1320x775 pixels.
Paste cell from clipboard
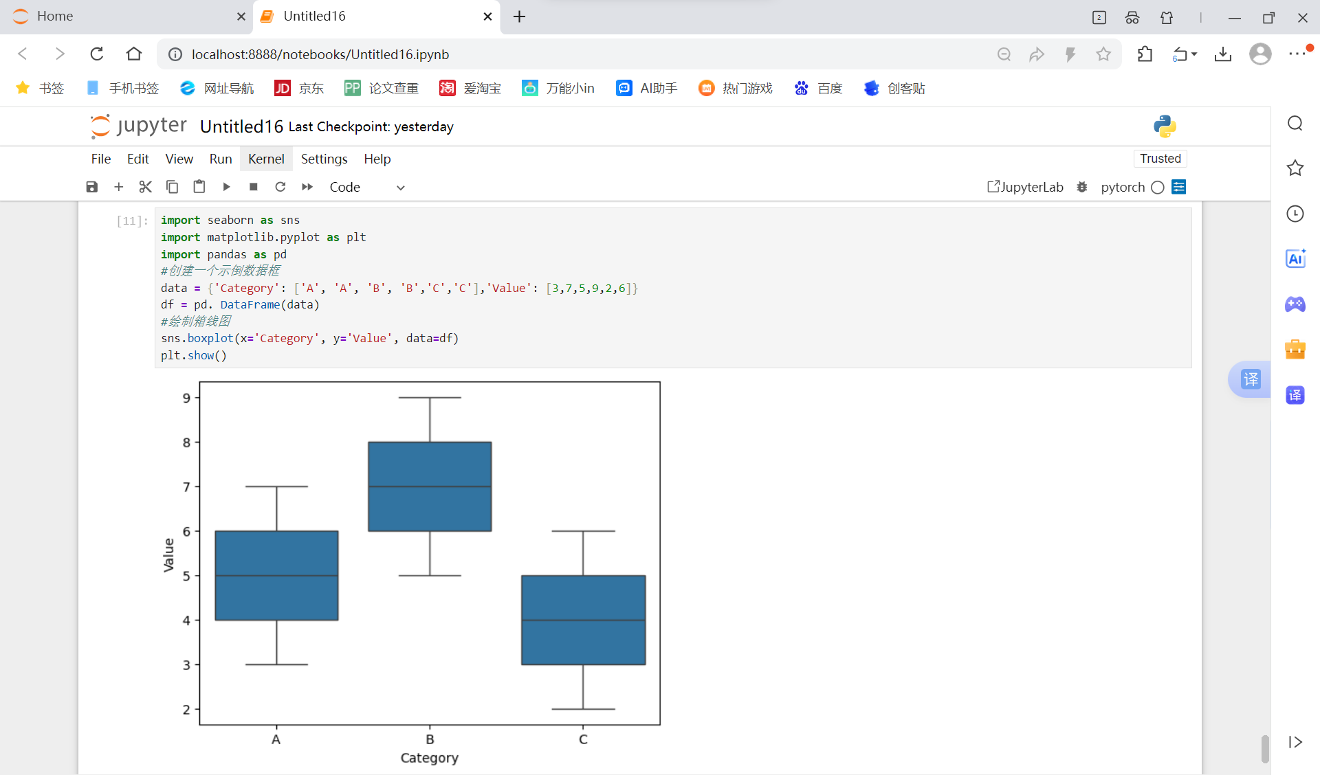point(199,187)
